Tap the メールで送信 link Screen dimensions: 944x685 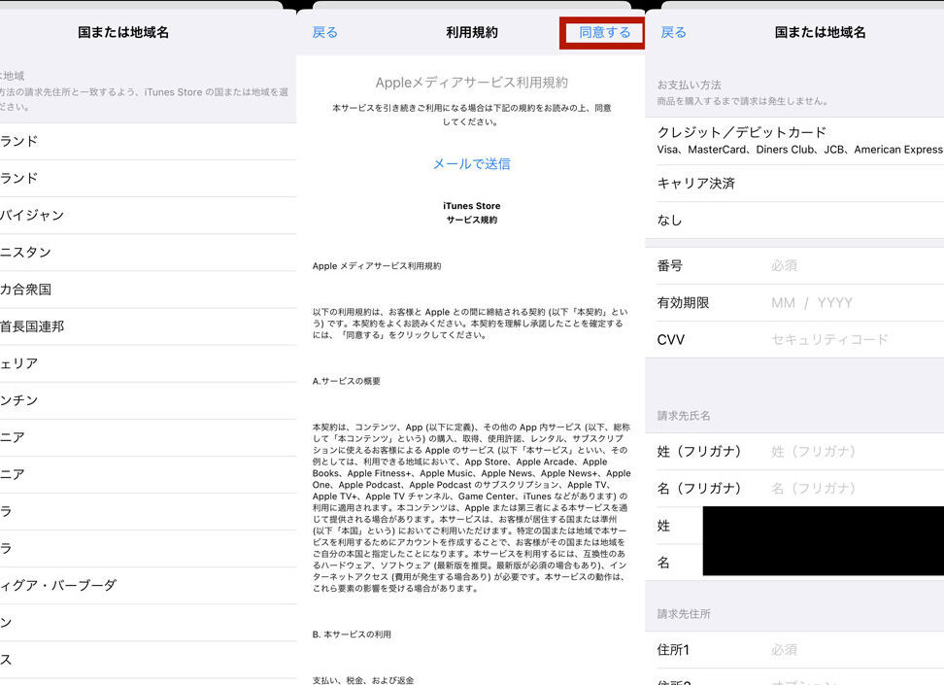(x=471, y=164)
